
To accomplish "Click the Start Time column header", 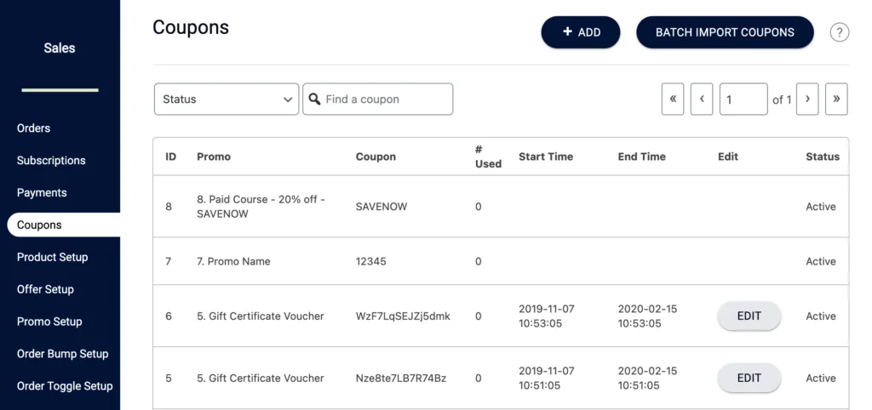I will [546, 157].
